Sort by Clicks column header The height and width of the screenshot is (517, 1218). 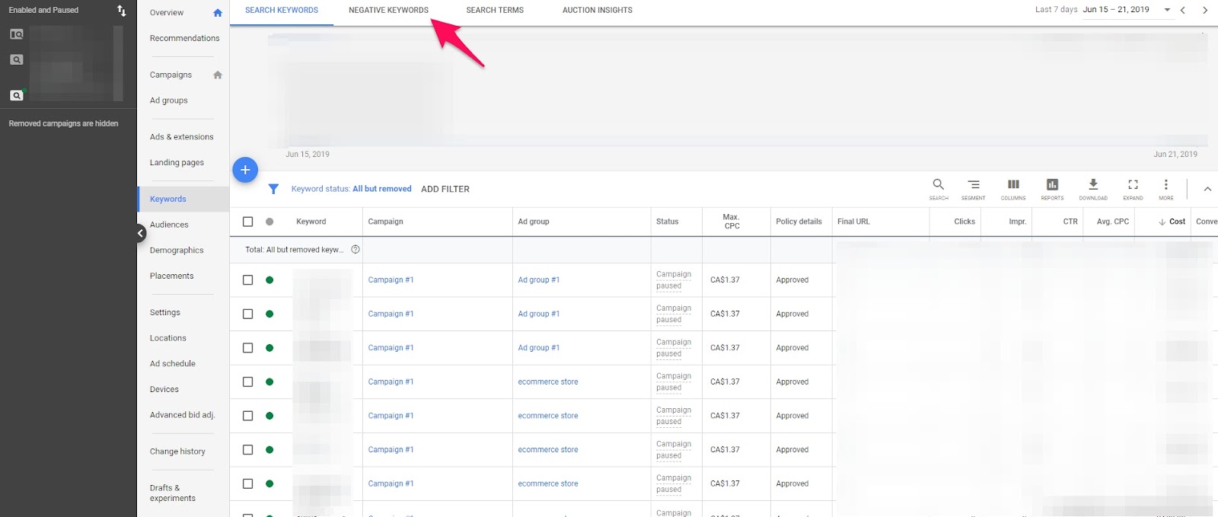965,222
